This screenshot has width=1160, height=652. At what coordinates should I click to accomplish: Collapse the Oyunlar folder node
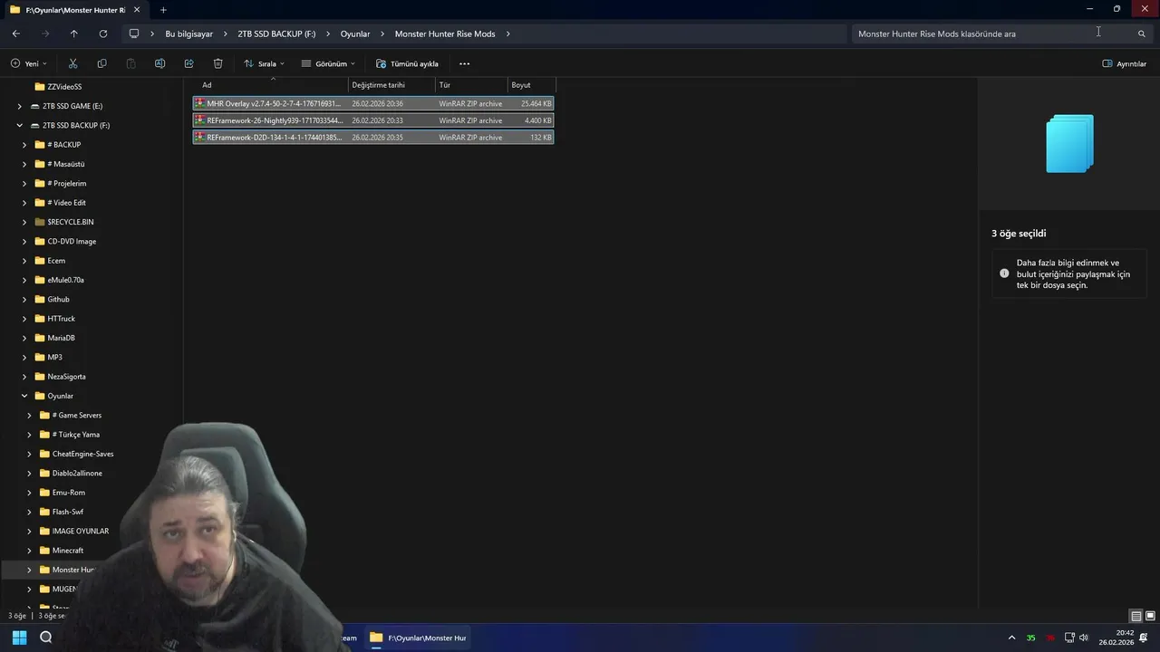24,396
